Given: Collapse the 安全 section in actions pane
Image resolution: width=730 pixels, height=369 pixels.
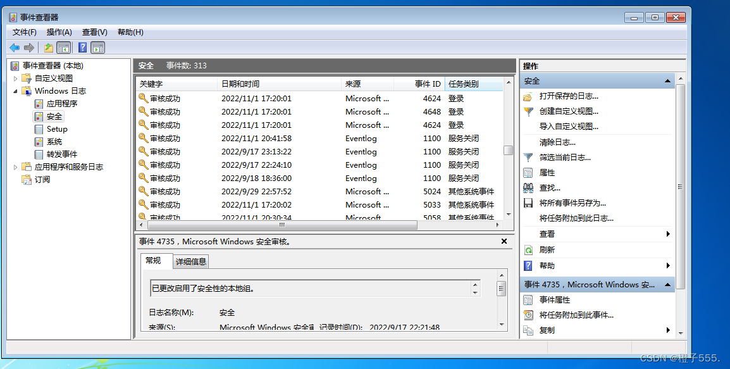Looking at the screenshot, I should (x=667, y=81).
